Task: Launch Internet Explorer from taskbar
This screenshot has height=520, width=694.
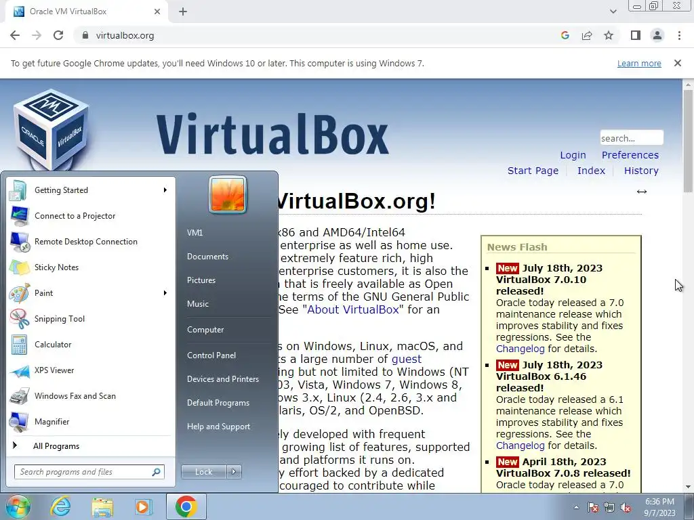Action: [x=60, y=506]
